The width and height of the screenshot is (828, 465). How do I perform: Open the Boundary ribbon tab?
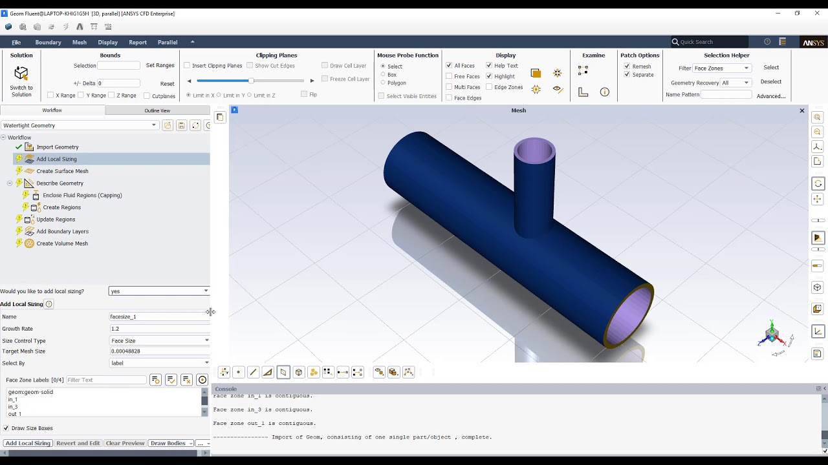pos(48,42)
